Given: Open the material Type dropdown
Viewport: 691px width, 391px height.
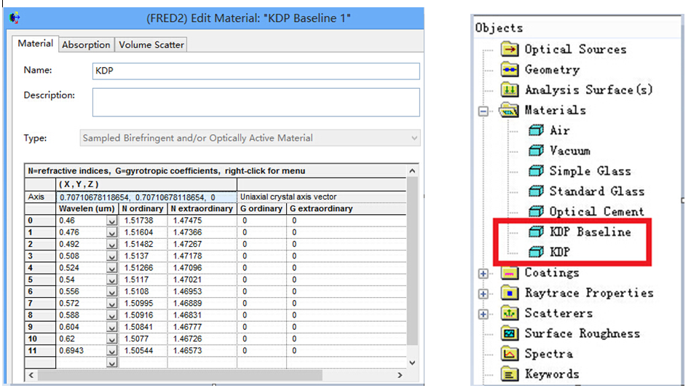Looking at the screenshot, I should [x=414, y=138].
